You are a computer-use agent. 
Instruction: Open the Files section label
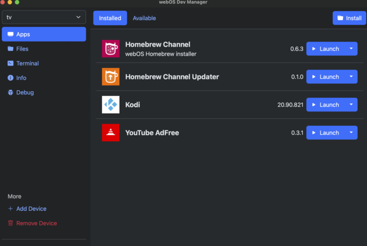point(22,49)
